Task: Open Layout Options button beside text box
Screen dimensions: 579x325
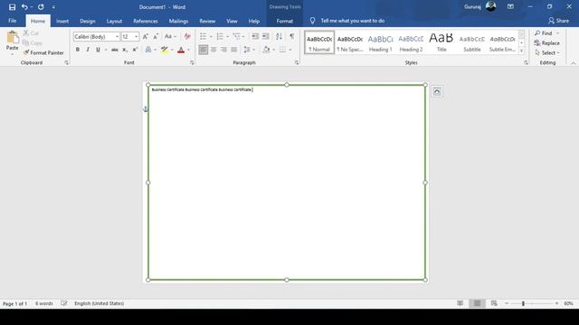Action: (x=437, y=91)
